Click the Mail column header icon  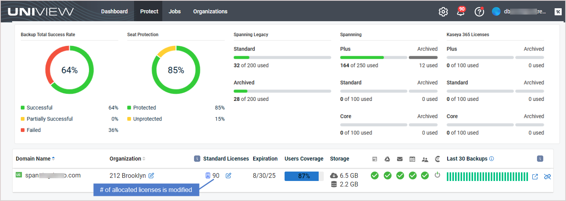pyautogui.click(x=400, y=159)
